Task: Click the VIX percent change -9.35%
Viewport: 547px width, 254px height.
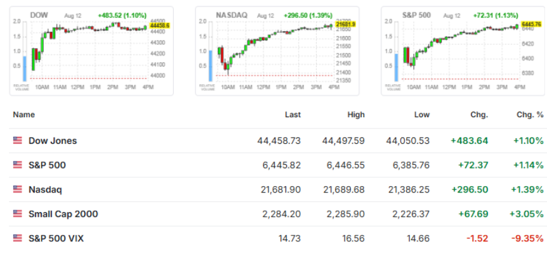Action: pyautogui.click(x=527, y=239)
